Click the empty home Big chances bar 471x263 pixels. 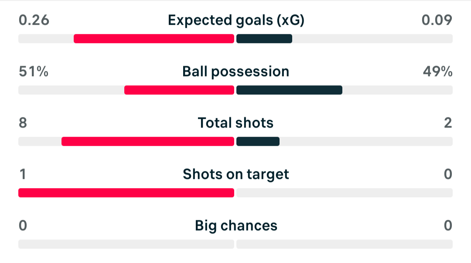pyautogui.click(x=126, y=244)
